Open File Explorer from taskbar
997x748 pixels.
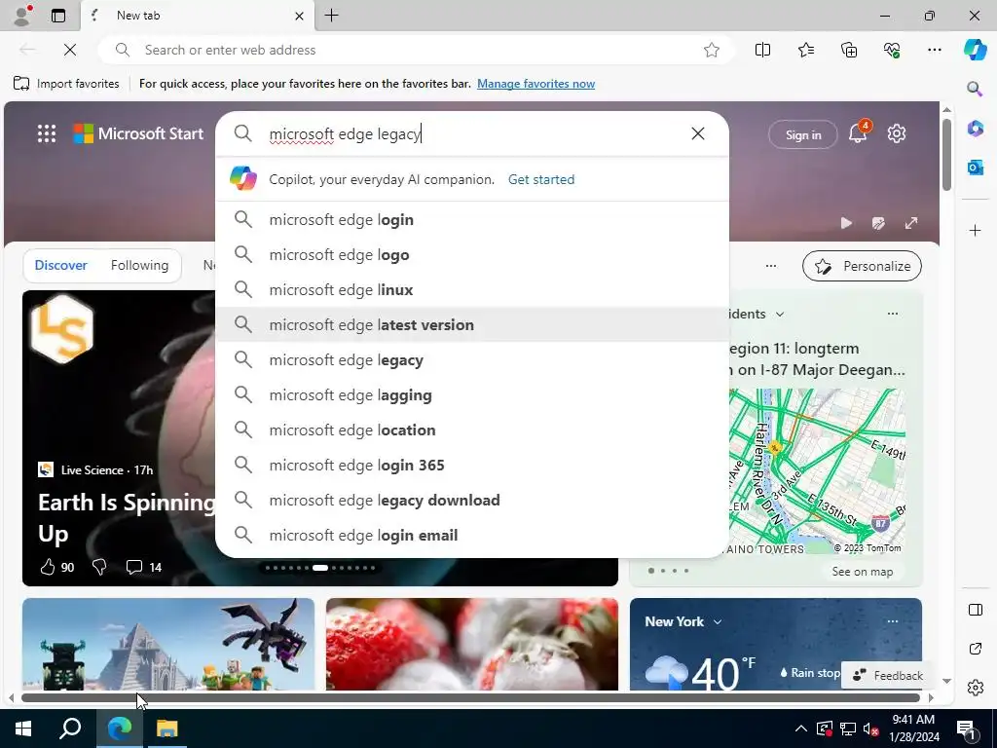[167, 729]
